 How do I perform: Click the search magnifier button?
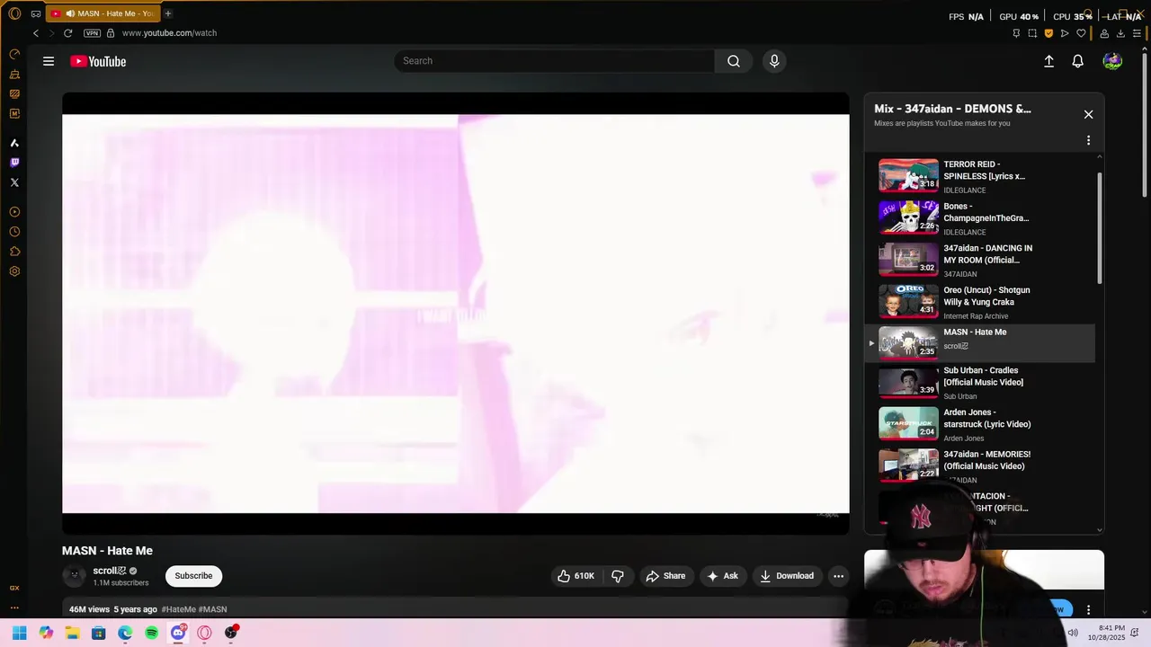734,61
